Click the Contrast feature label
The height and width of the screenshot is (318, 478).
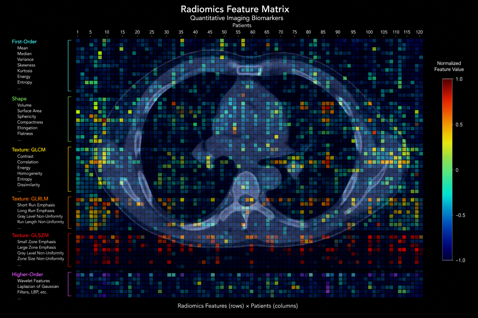point(25,157)
